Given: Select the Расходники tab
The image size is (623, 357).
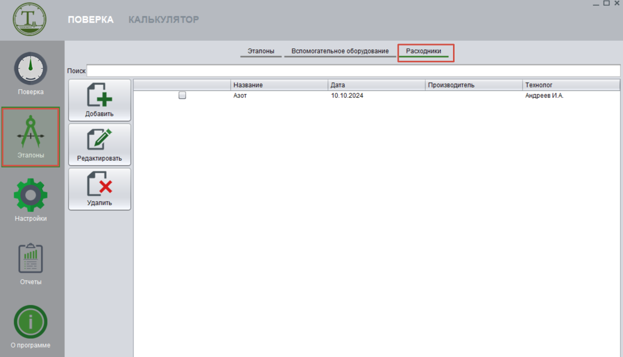Looking at the screenshot, I should point(424,51).
